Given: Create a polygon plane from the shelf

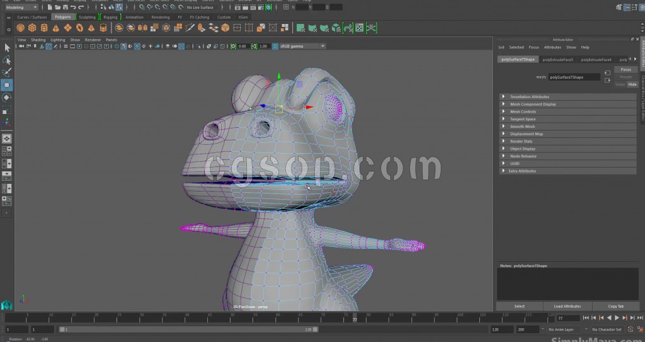Looking at the screenshot, I should (68, 28).
